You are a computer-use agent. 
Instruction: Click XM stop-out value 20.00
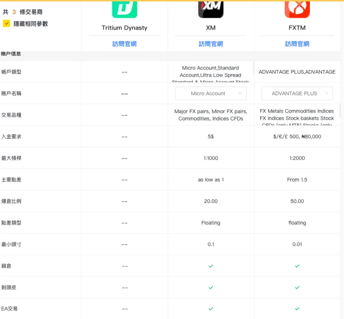pyautogui.click(x=210, y=201)
